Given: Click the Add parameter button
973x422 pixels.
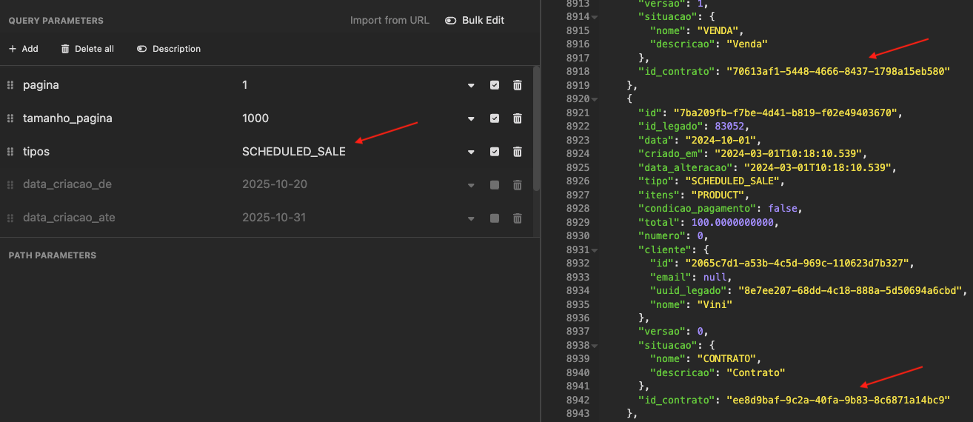Looking at the screenshot, I should click(x=23, y=49).
